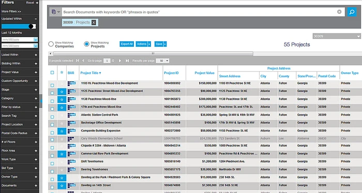This screenshot has width=362, height=193.
Task: Select the Show Matching Projects radio button
Action: [x=86, y=44]
